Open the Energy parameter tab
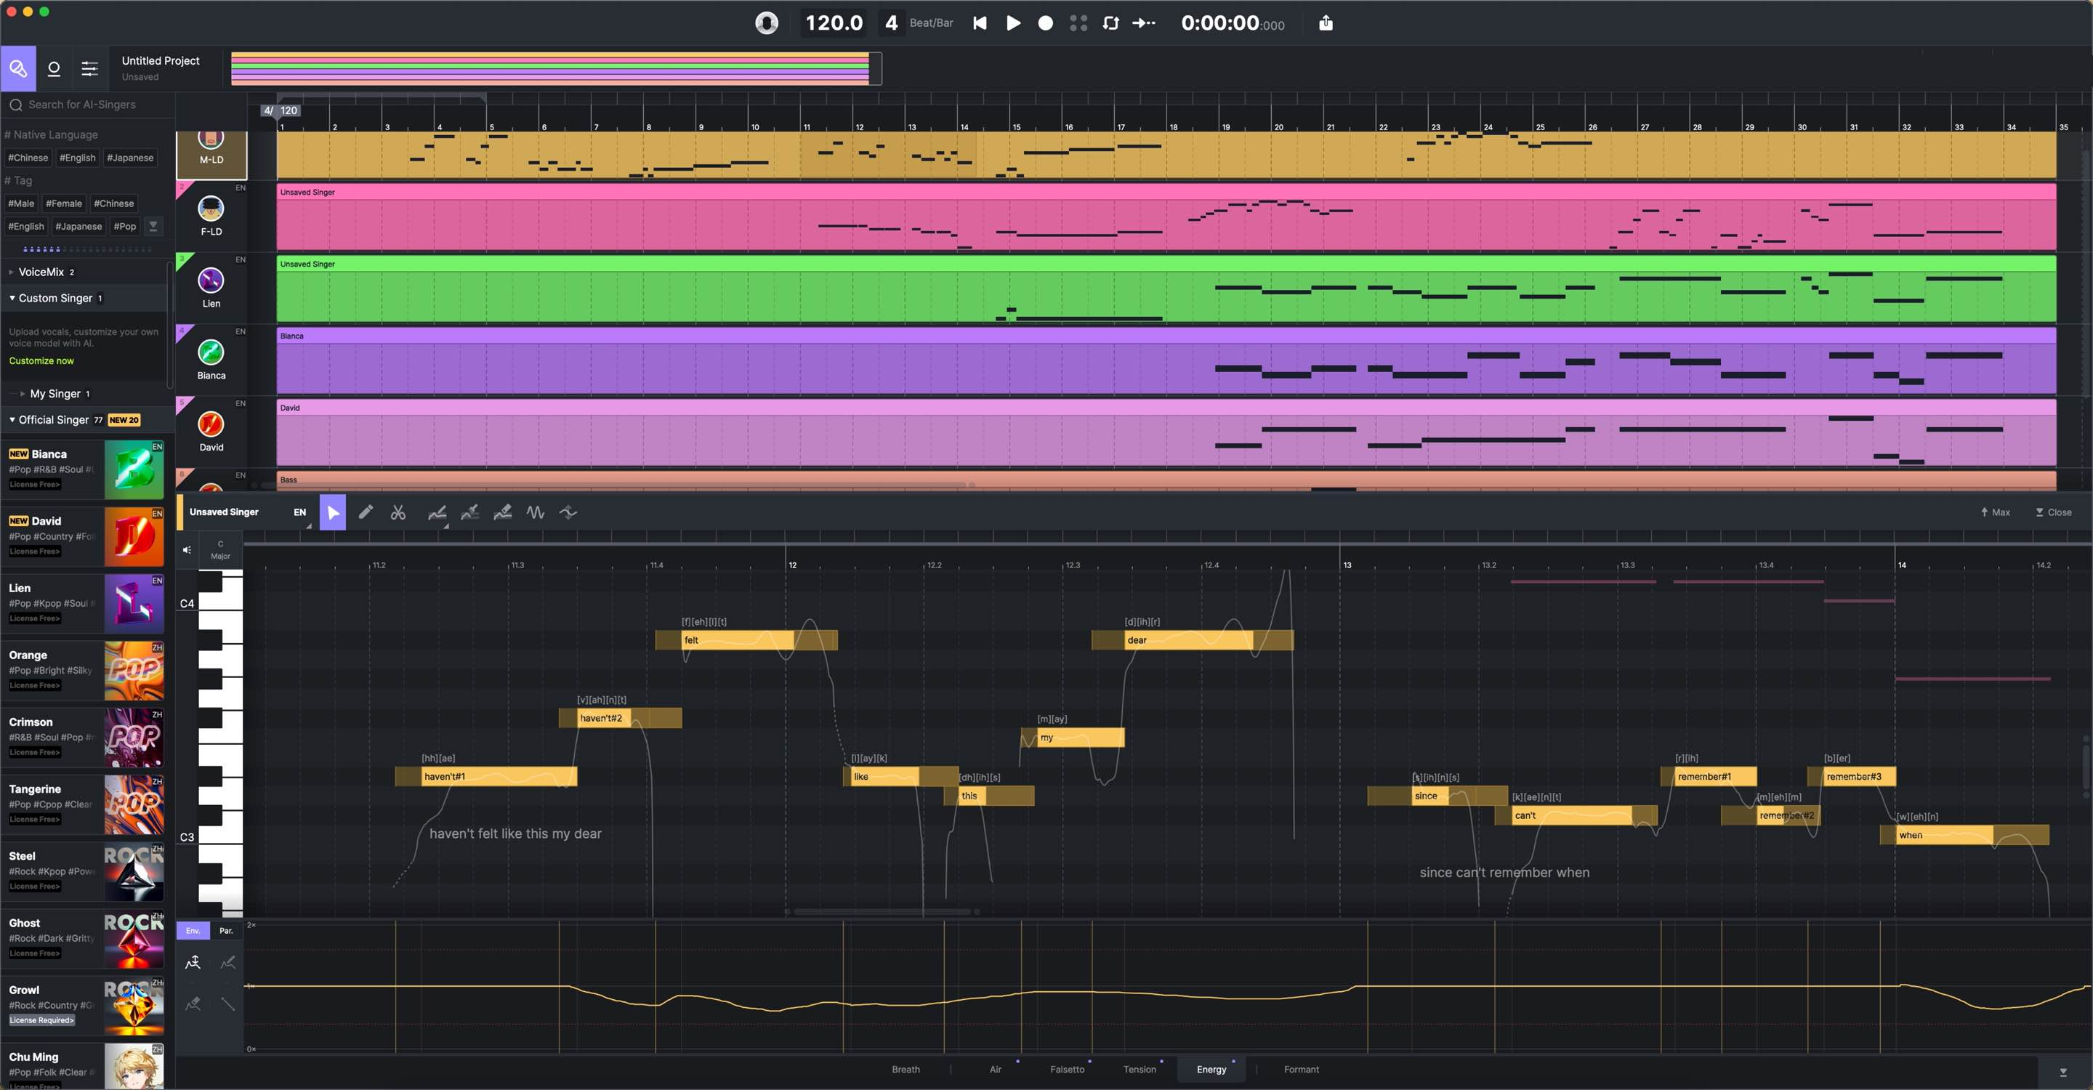 pyautogui.click(x=1211, y=1069)
